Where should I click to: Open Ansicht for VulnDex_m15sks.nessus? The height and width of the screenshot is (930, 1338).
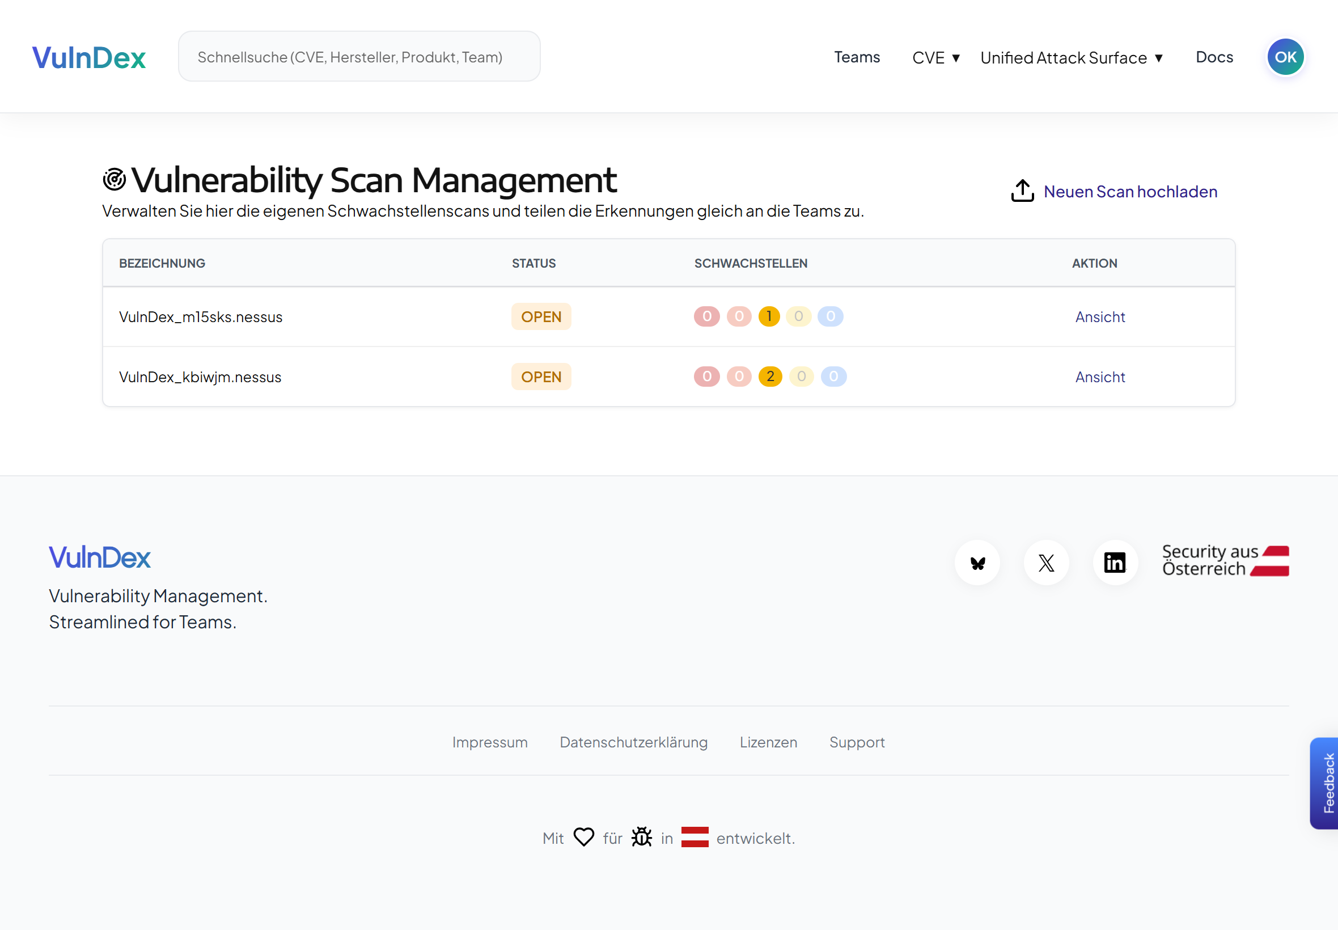pyautogui.click(x=1099, y=317)
